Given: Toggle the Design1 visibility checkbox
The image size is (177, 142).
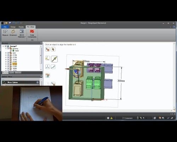Looking at the screenshot, I should click(x=5, y=46).
